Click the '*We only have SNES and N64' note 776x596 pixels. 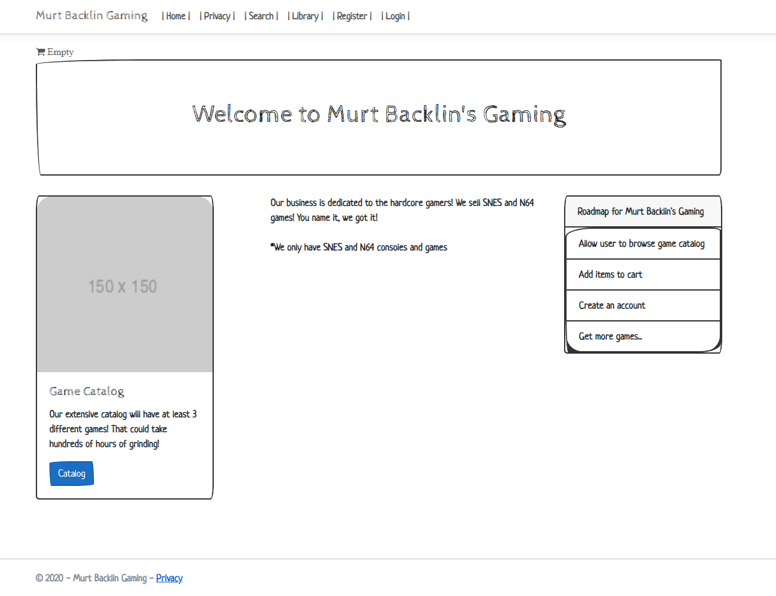point(359,247)
